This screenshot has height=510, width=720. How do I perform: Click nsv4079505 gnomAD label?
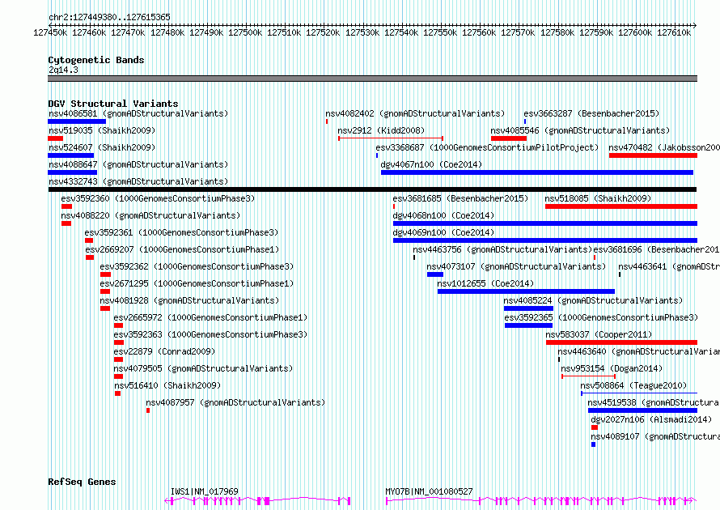coord(203,368)
